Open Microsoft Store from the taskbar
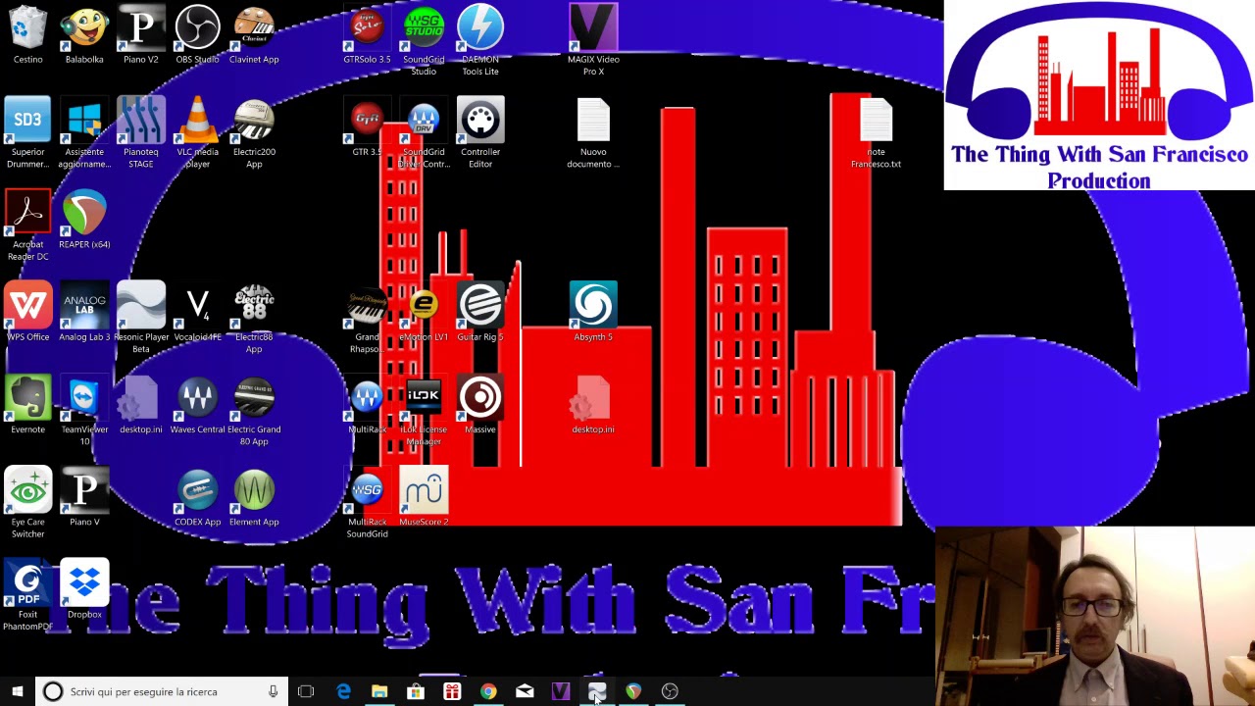The width and height of the screenshot is (1255, 706). tap(416, 691)
